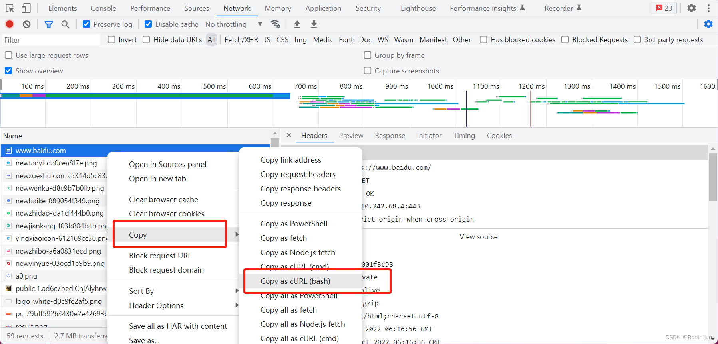Click the request list scroll up arrow
The height and width of the screenshot is (344, 718).
pyautogui.click(x=275, y=133)
